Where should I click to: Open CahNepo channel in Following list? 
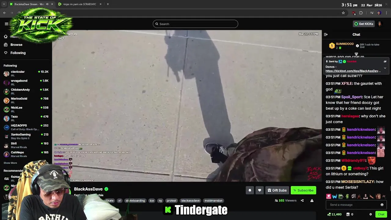[x=26, y=154]
